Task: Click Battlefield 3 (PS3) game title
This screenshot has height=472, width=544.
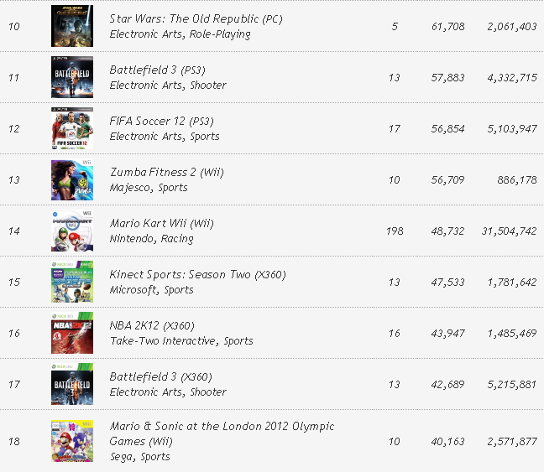Action: pyautogui.click(x=167, y=70)
